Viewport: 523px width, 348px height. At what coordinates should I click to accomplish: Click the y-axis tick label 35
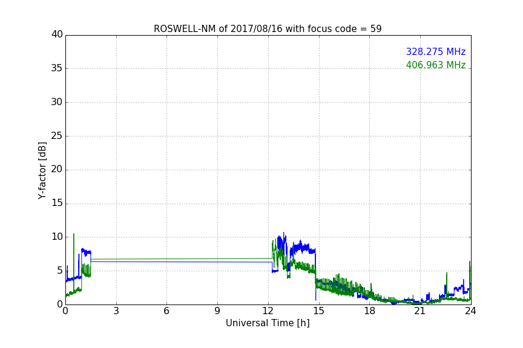pyautogui.click(x=57, y=68)
